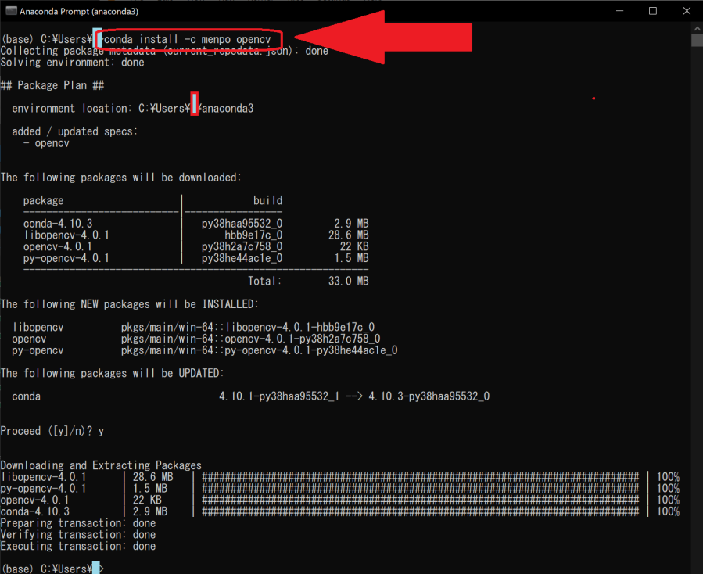
Task: Click the "Executing transaction: done" line
Action: click(x=78, y=546)
